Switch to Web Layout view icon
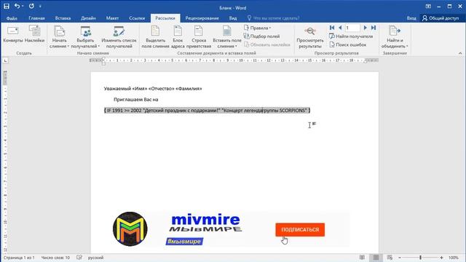The height and width of the screenshot is (262, 466). 390,258
